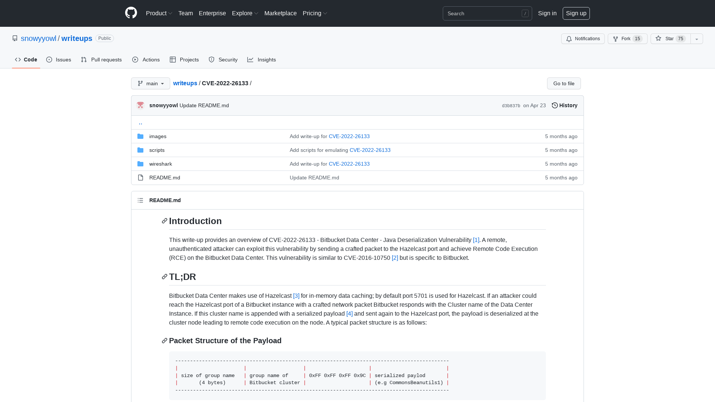The image size is (715, 402).
Task: Fork the repository
Action: pyautogui.click(x=627, y=39)
